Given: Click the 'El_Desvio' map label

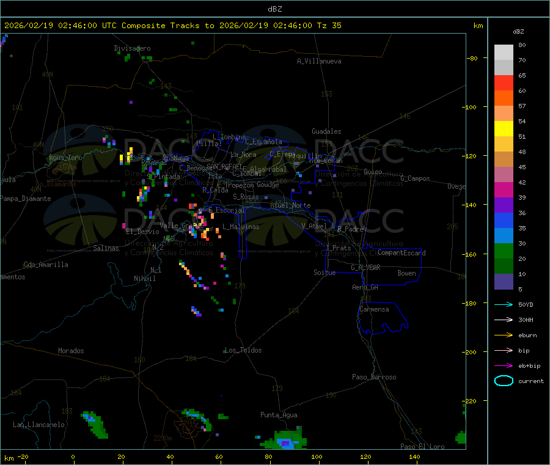Looking at the screenshot, I should point(143,232).
